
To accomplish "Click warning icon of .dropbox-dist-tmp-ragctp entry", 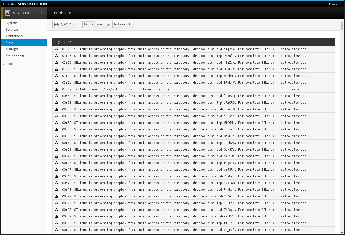I will tap(57, 163).
